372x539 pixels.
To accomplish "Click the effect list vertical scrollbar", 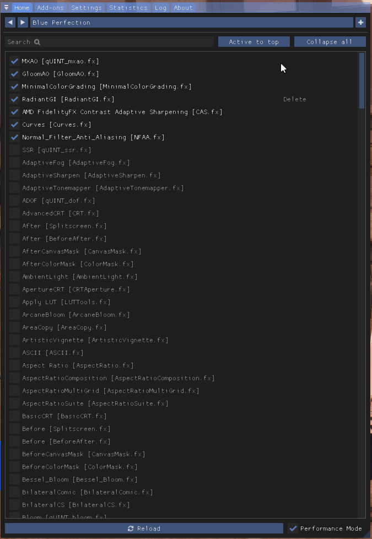I will pyautogui.click(x=362, y=80).
